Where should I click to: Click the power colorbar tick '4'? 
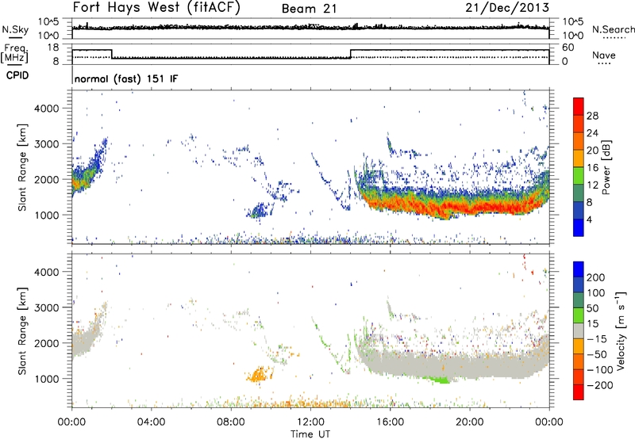(x=589, y=219)
